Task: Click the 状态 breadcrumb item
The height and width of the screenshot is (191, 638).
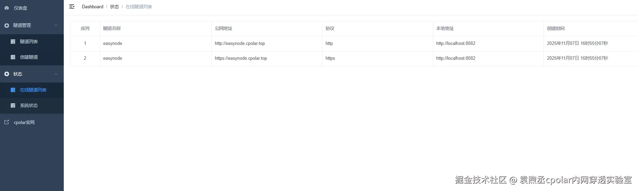Action: pyautogui.click(x=114, y=7)
